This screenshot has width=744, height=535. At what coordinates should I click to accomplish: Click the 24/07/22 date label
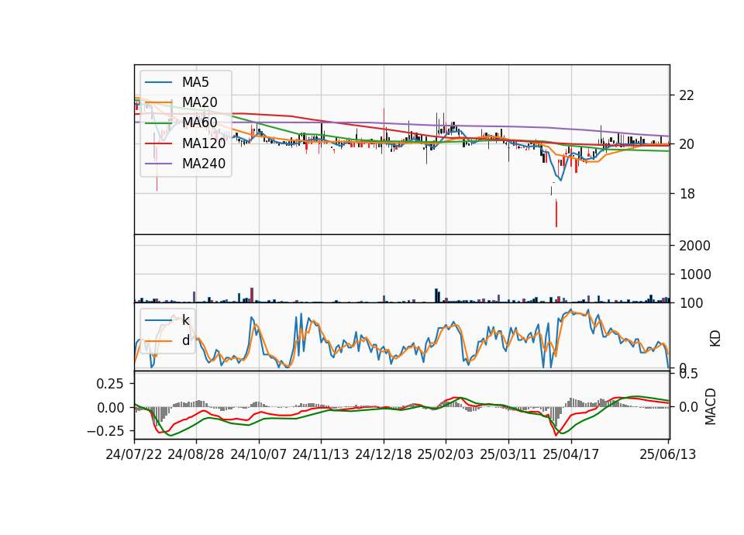coord(134,454)
